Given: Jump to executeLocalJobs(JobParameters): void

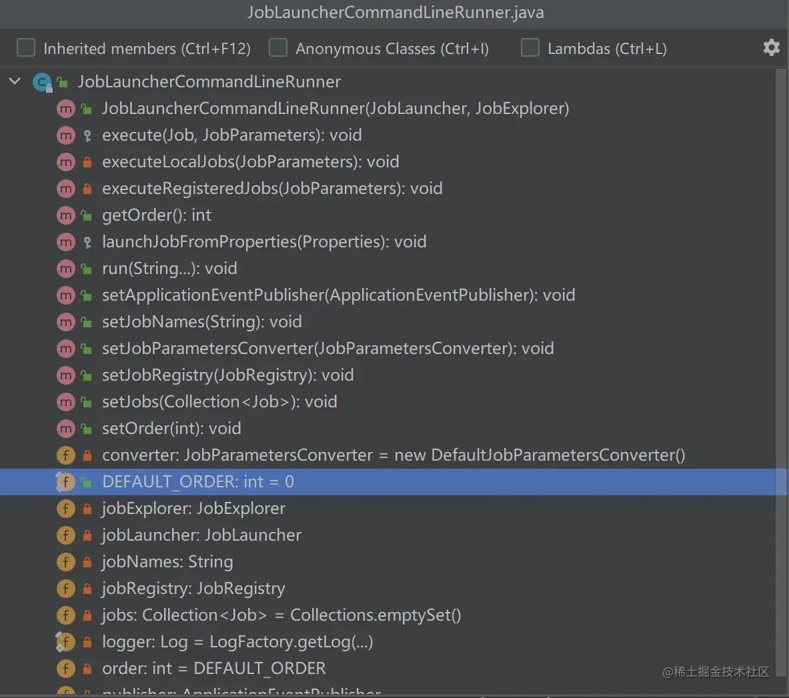Looking at the screenshot, I should 251,162.
